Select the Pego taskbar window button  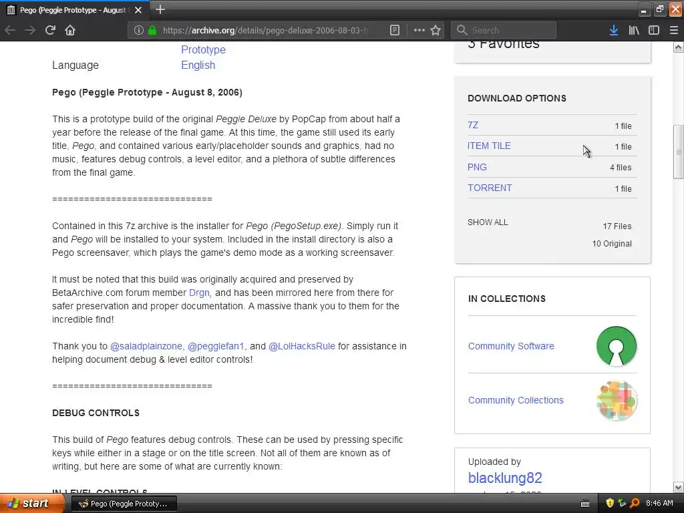point(124,504)
